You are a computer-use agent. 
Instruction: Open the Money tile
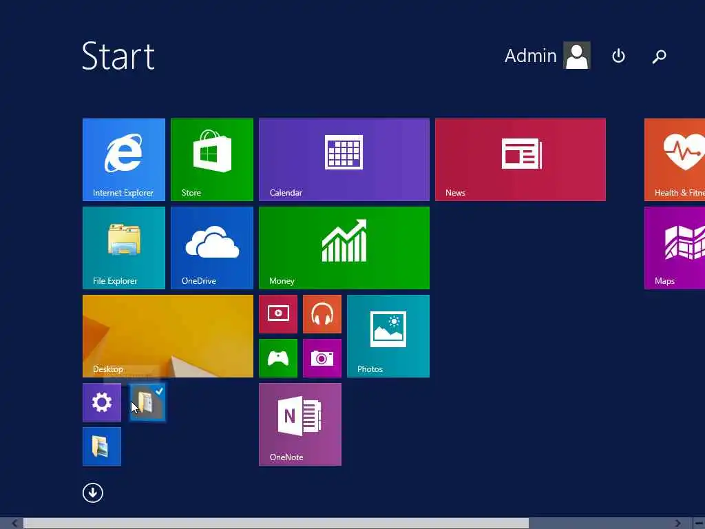[x=344, y=248]
